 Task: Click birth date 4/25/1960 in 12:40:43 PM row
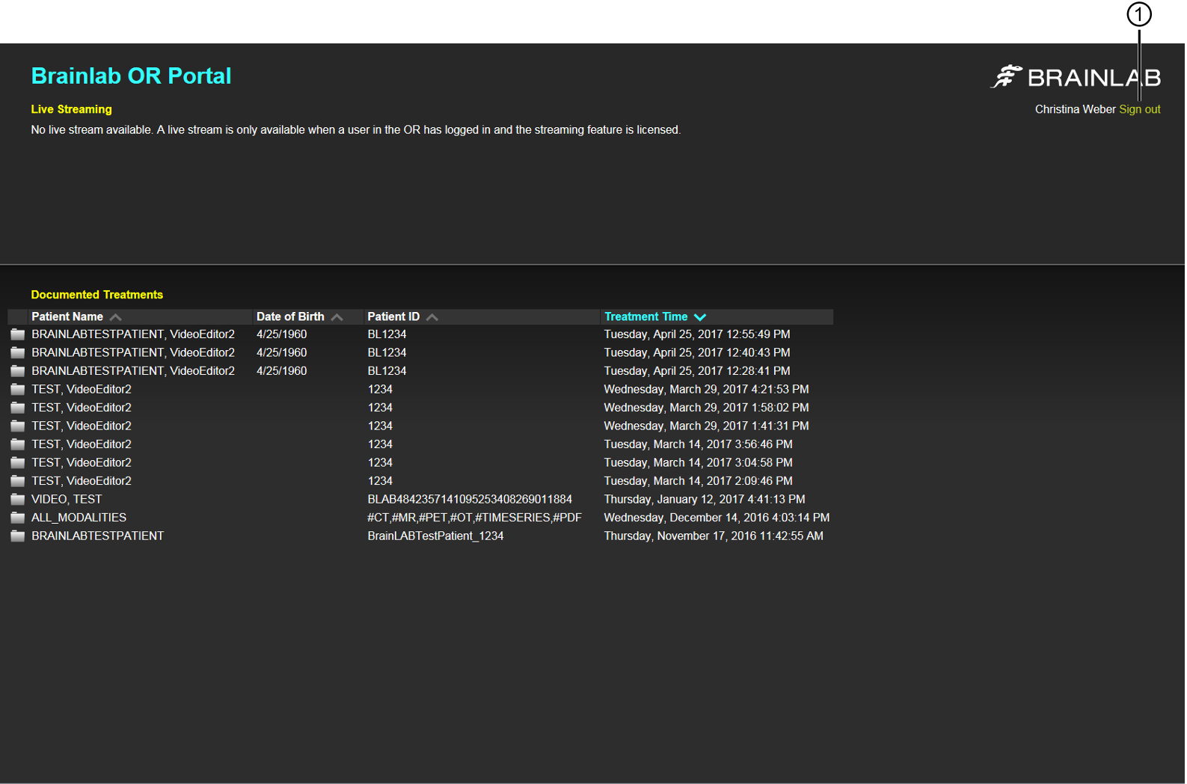point(281,352)
